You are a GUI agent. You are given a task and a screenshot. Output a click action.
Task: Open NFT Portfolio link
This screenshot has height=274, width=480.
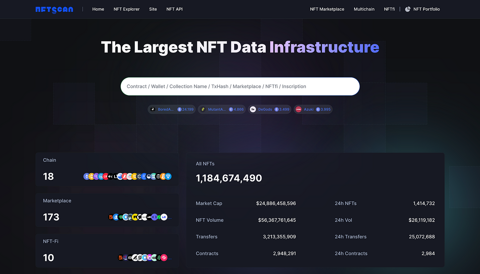427,9
